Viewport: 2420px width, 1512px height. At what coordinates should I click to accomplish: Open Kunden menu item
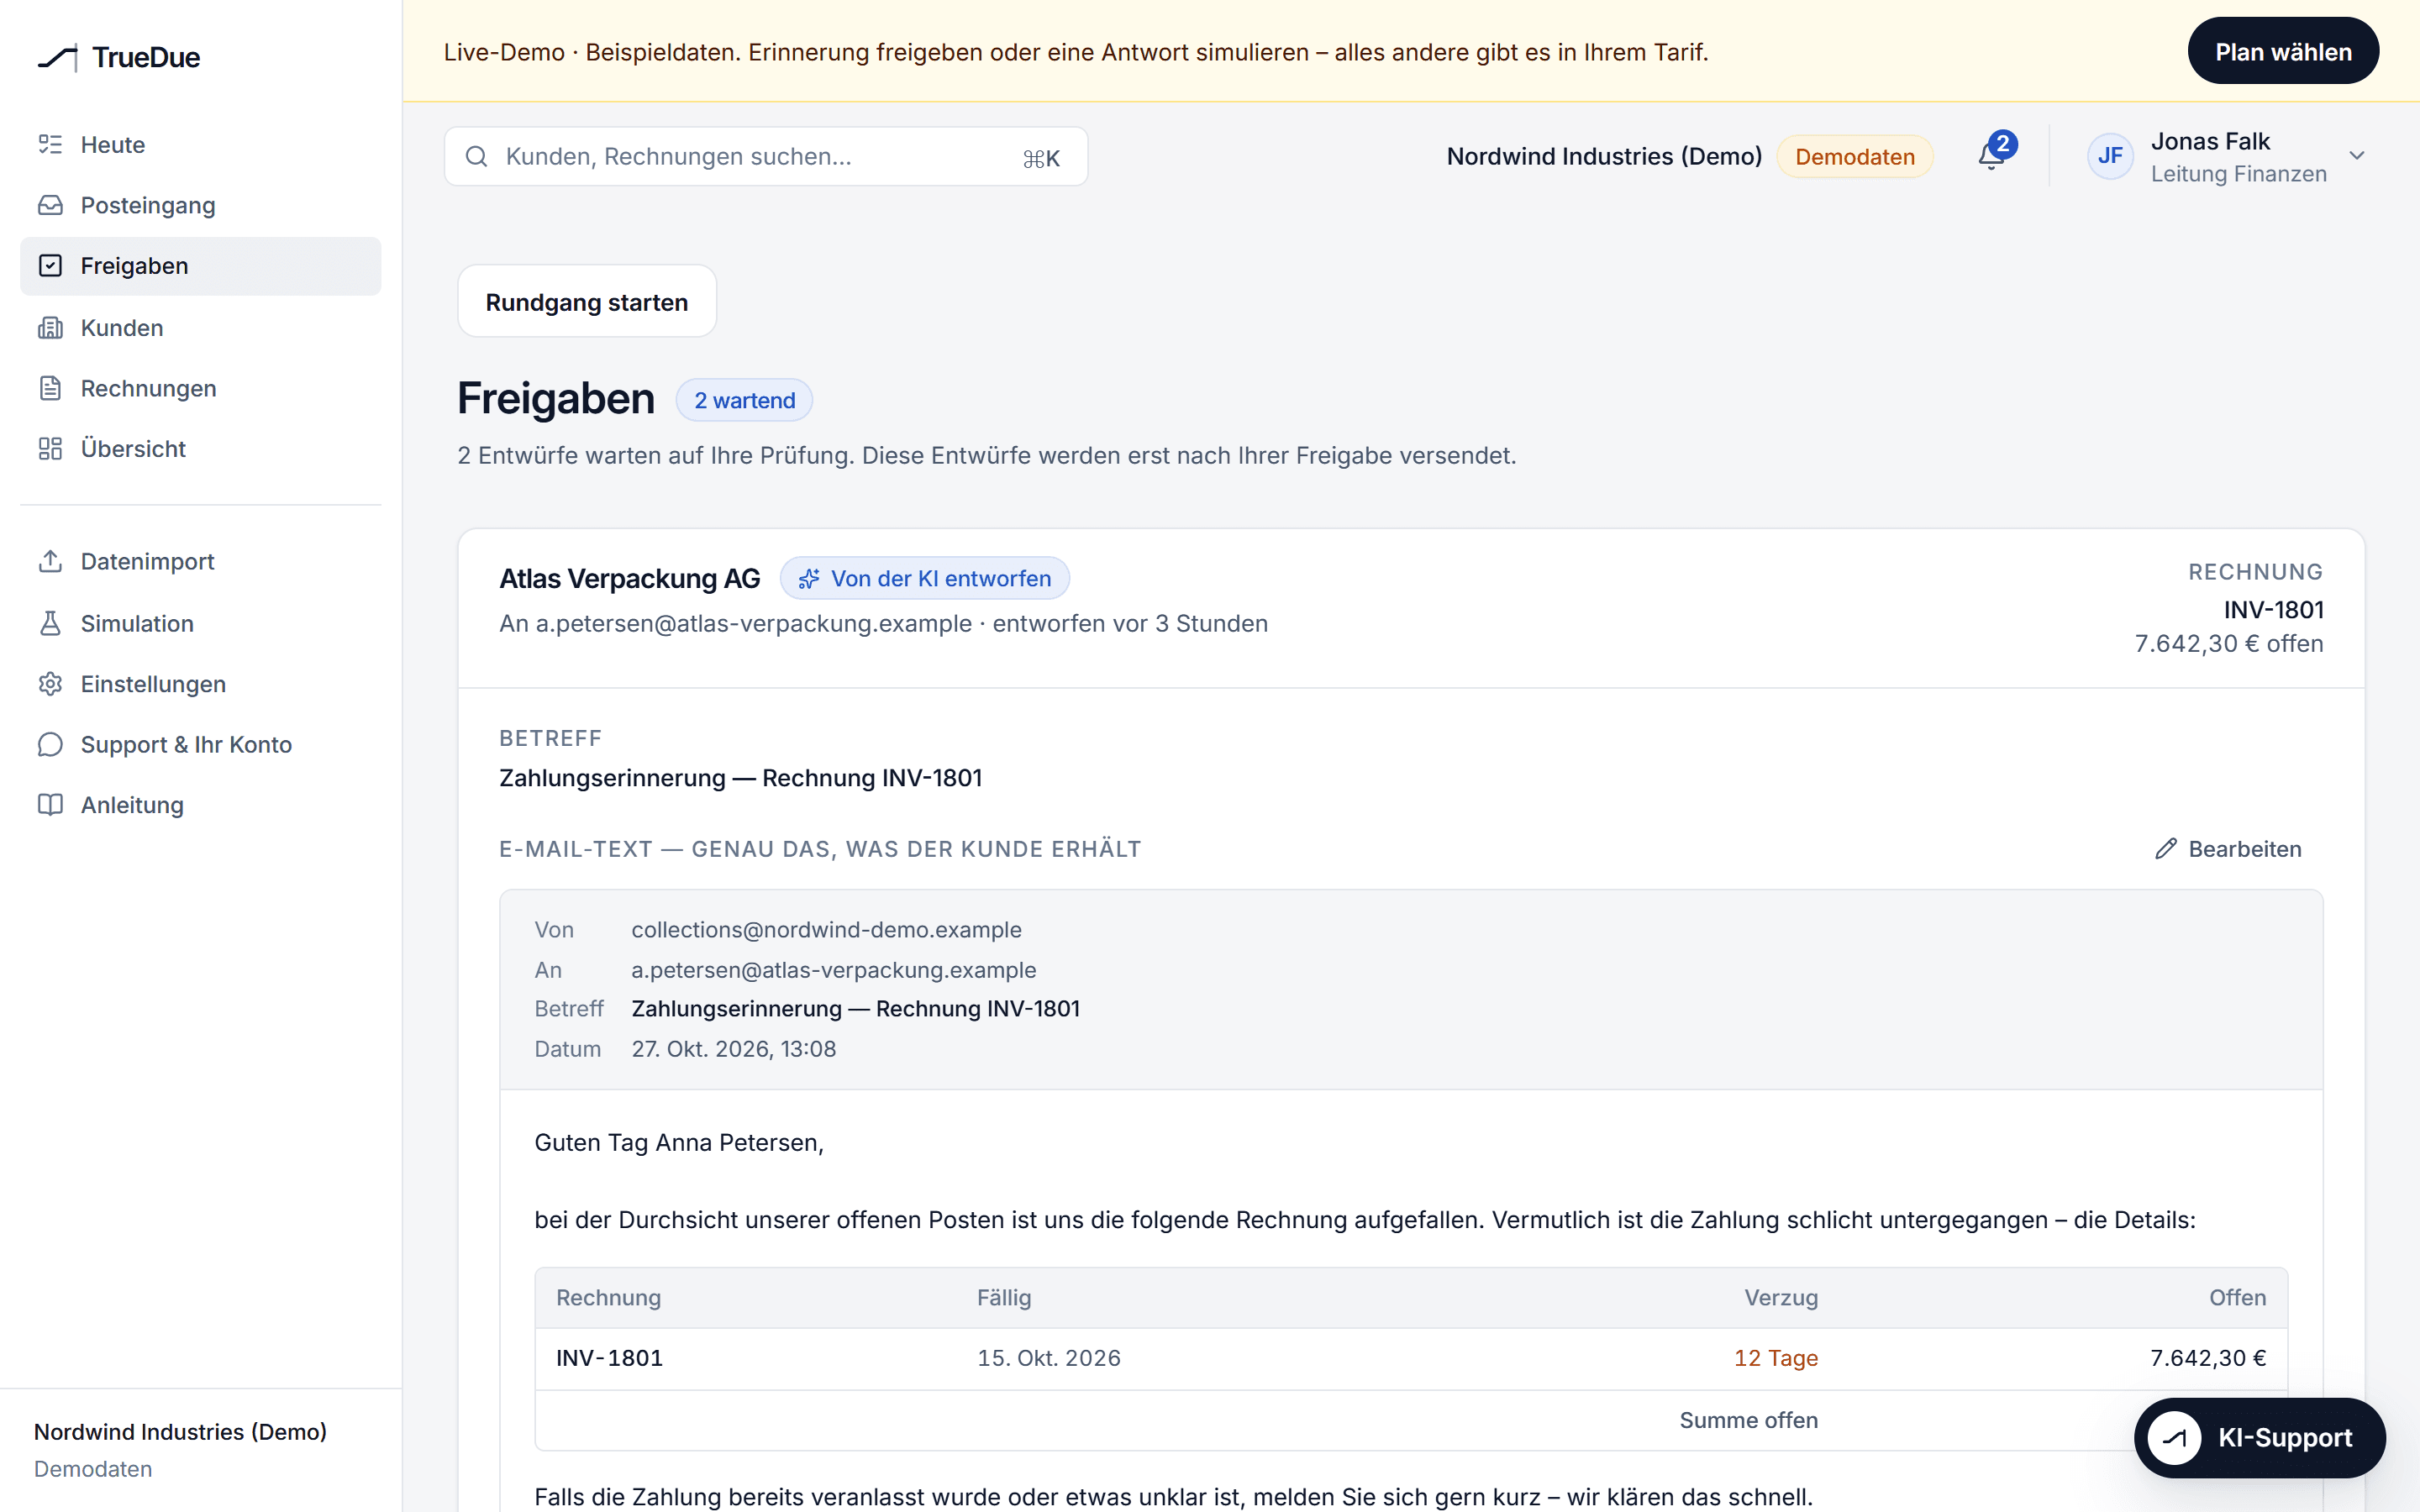pos(200,328)
